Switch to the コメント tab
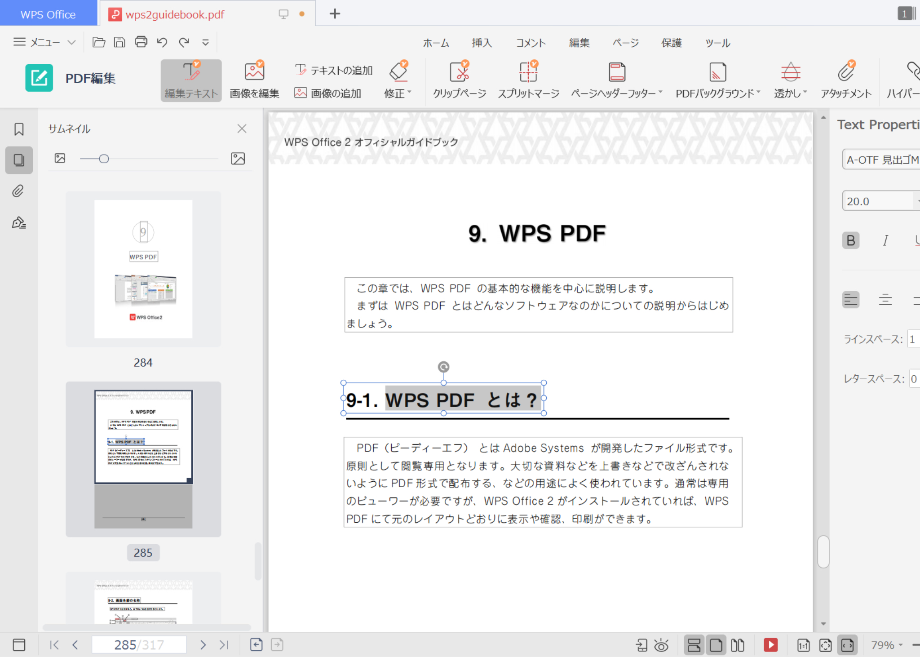 [531, 43]
